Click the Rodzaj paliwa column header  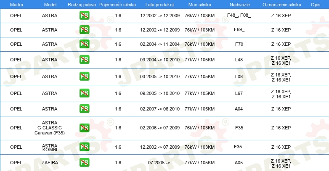[82, 5]
